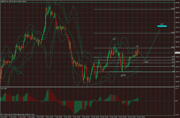Screen dimensions: 180x118
Task: Select the 23.6 Fibonacci level label
Action: (x=173, y=66)
